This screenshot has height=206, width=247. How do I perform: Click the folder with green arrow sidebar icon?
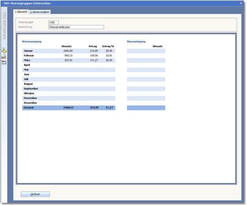click(4, 50)
